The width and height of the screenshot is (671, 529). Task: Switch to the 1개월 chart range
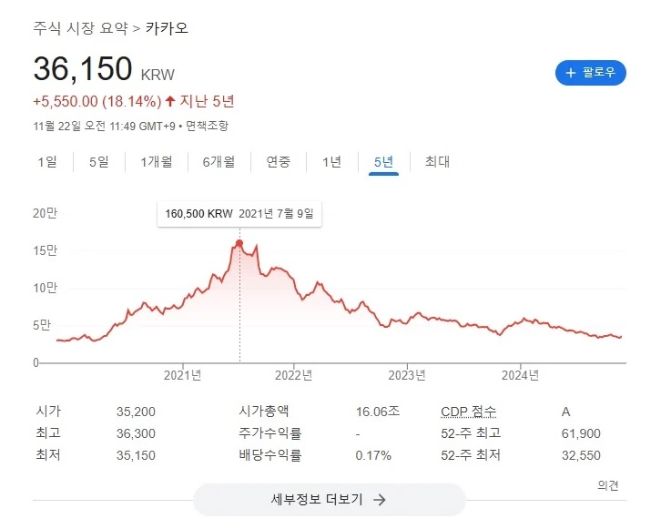pyautogui.click(x=156, y=162)
